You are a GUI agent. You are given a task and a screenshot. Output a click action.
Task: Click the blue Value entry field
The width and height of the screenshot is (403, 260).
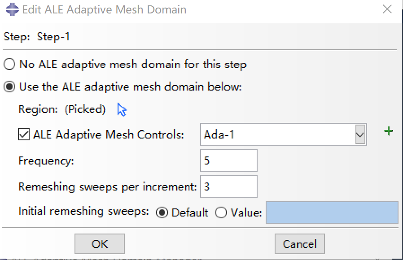pyautogui.click(x=332, y=213)
